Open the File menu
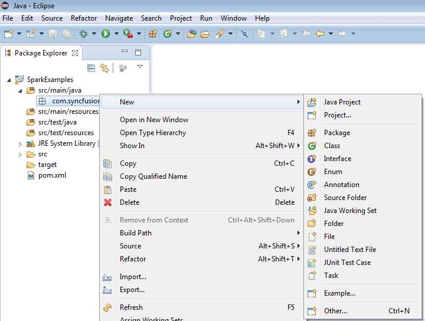 click(x=8, y=18)
